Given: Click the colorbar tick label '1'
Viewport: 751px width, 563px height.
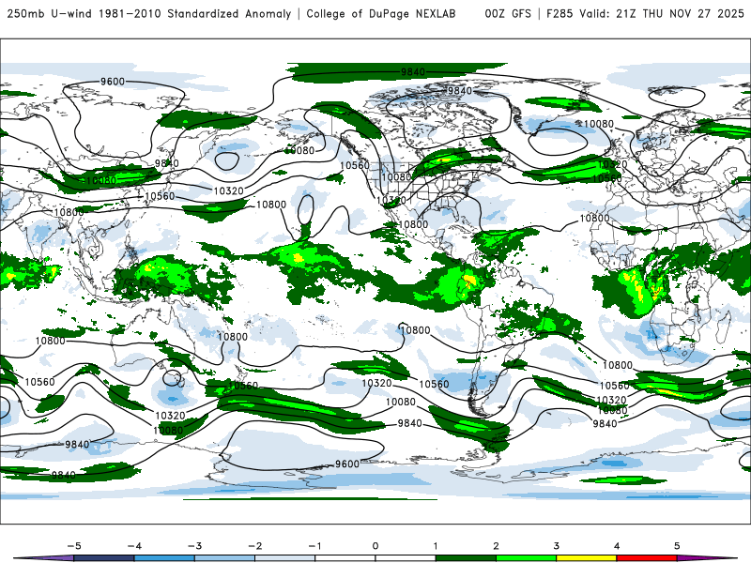Looking at the screenshot, I should click(436, 546).
